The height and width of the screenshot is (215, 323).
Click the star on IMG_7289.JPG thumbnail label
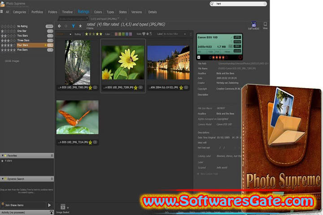tap(135, 88)
